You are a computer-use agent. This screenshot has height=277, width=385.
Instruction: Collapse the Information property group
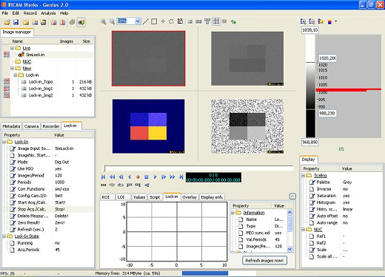point(232,213)
